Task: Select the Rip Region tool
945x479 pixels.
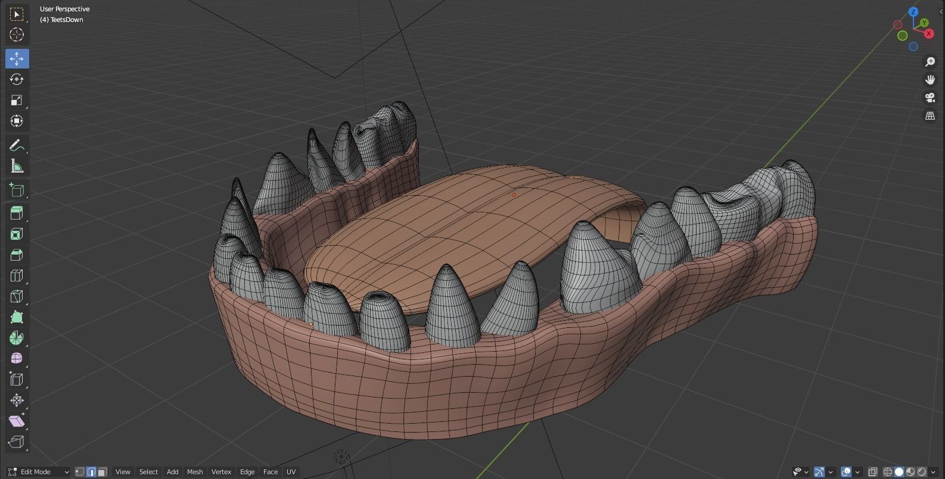Action: click(17, 442)
